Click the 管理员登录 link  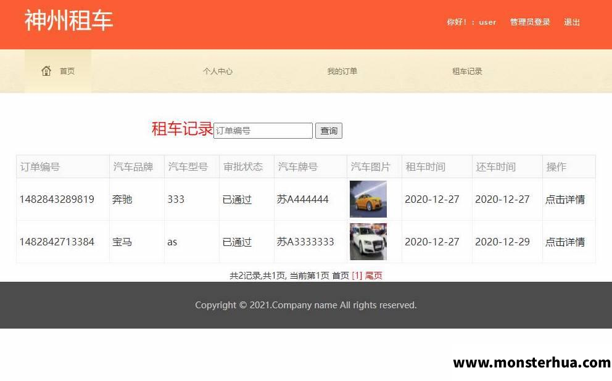pyautogui.click(x=530, y=22)
